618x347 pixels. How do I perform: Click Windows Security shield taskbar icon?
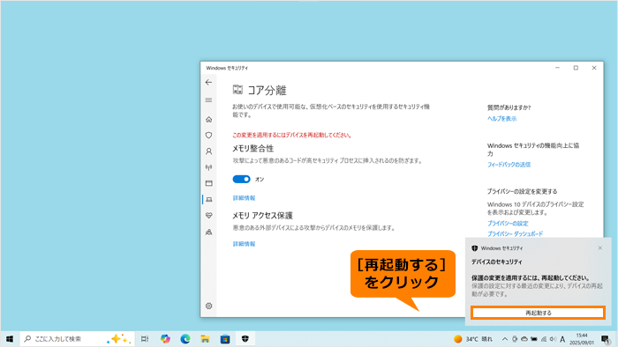click(245, 339)
